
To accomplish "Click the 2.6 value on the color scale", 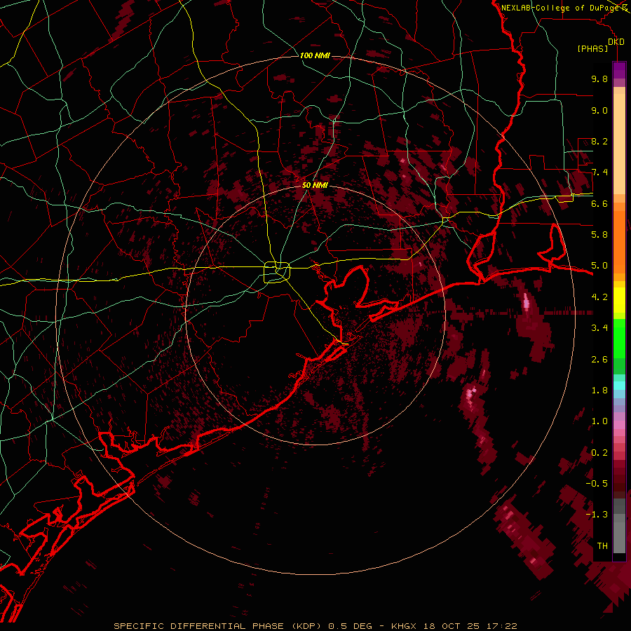I will pos(599,360).
